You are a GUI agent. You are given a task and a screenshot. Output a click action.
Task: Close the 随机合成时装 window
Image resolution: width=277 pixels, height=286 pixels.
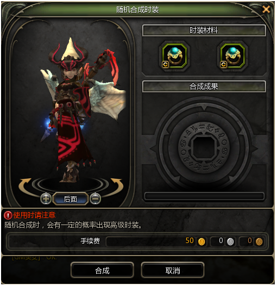click(266, 9)
